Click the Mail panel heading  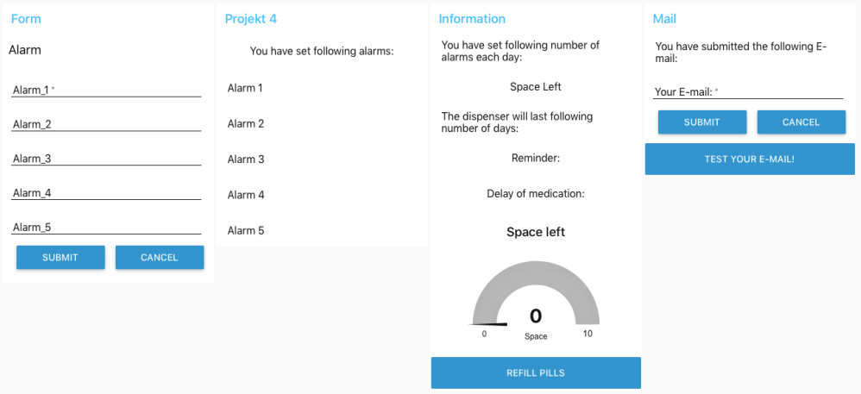point(664,19)
